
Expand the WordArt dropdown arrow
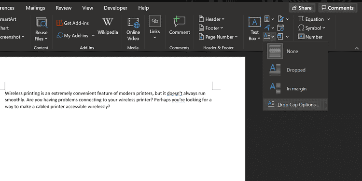coord(273,28)
